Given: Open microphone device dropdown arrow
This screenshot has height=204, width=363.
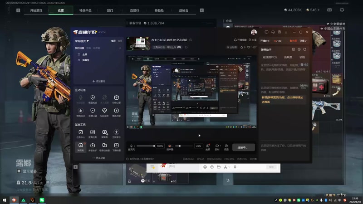Looking at the screenshot, I should point(134,146).
